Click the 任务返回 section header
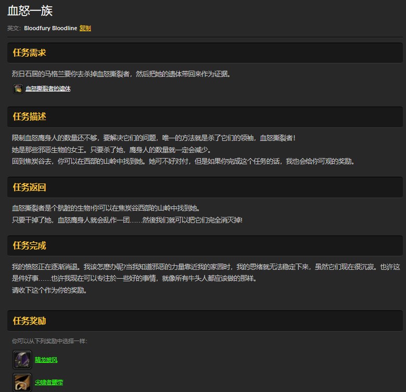This screenshot has width=406, height=392. (30, 187)
